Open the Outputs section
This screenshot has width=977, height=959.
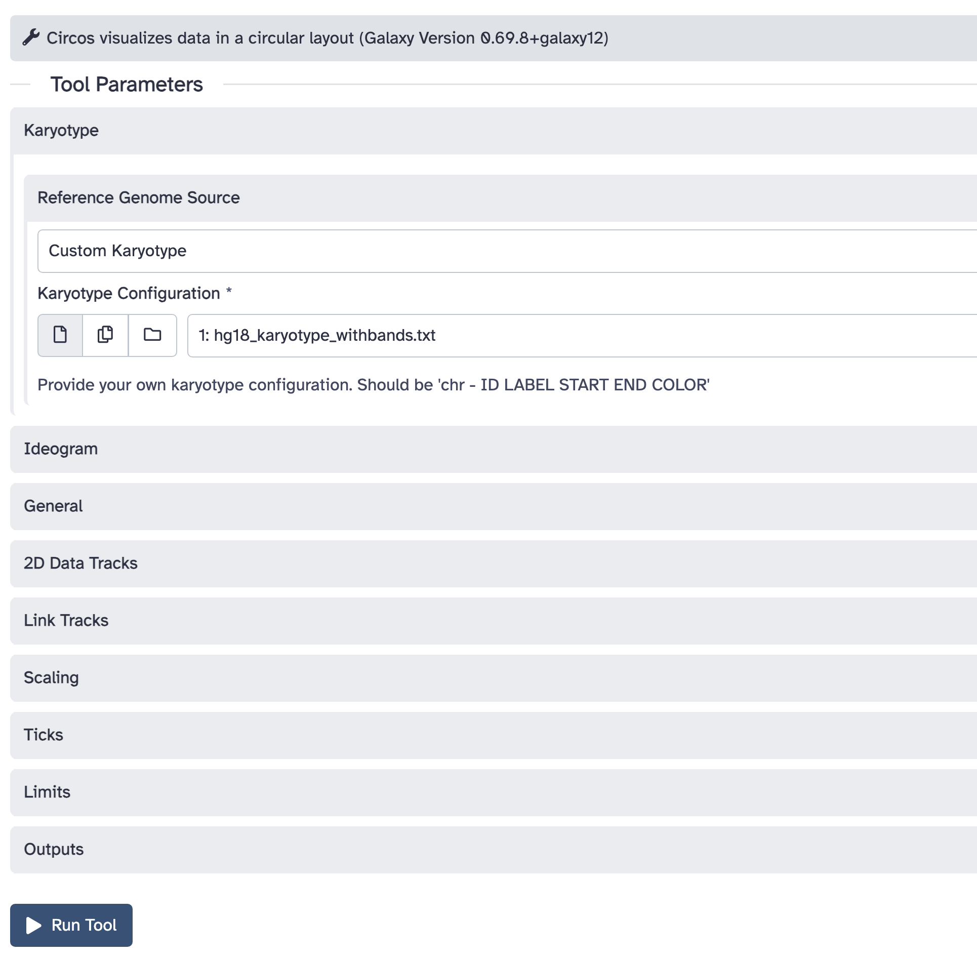click(x=494, y=850)
